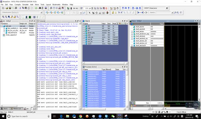Click the Insert Cursor yellow icon
The height and width of the screenshot is (119, 201).
[113, 13]
